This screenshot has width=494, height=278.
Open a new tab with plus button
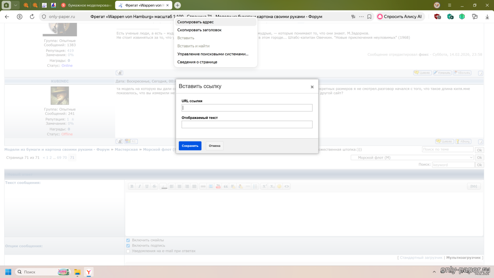click(x=178, y=5)
